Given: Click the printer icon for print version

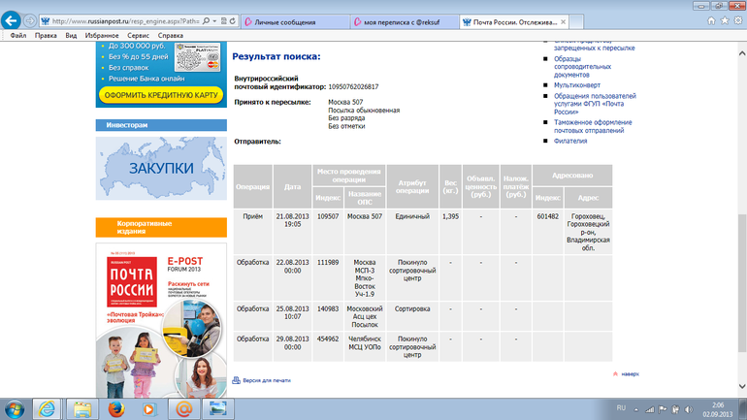Looking at the screenshot, I should pos(236,380).
